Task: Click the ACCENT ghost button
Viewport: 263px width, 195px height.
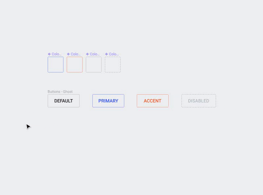Action: (153, 101)
